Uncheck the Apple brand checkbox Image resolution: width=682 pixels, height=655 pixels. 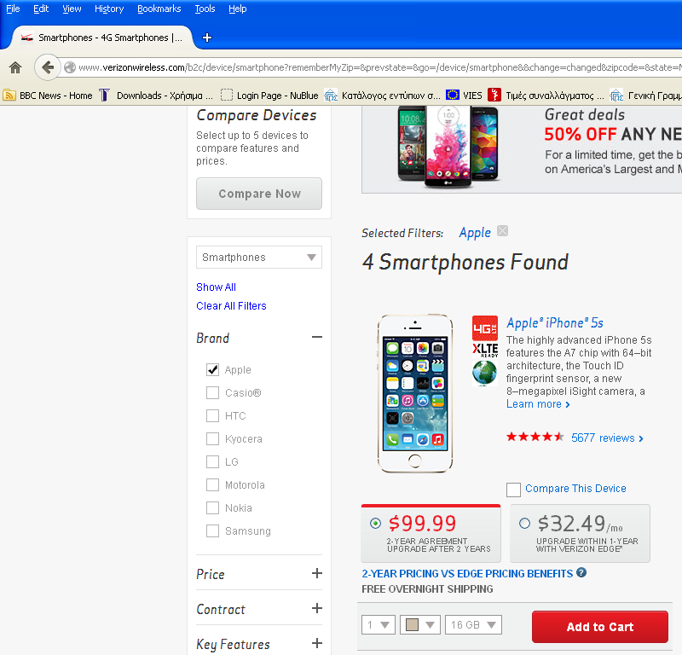(x=212, y=370)
